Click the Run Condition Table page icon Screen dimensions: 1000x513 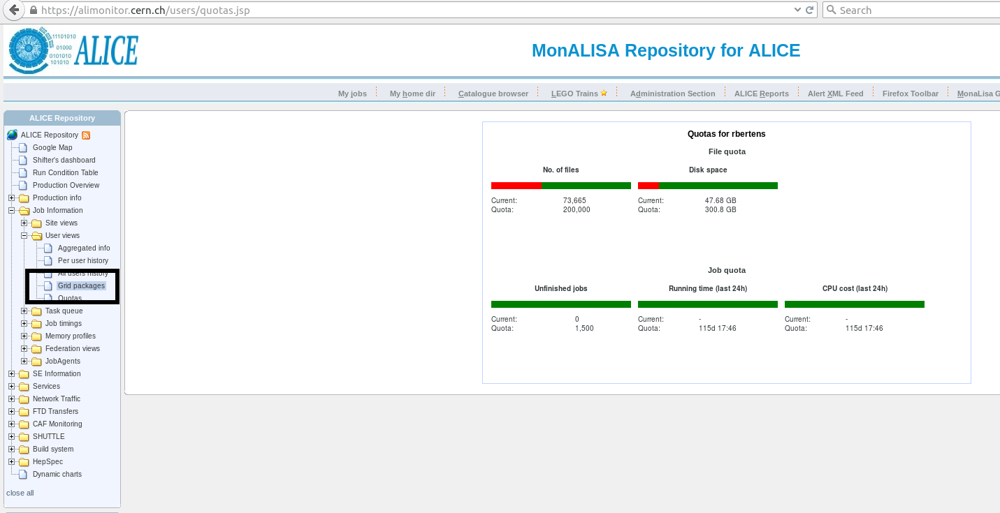pyautogui.click(x=23, y=172)
